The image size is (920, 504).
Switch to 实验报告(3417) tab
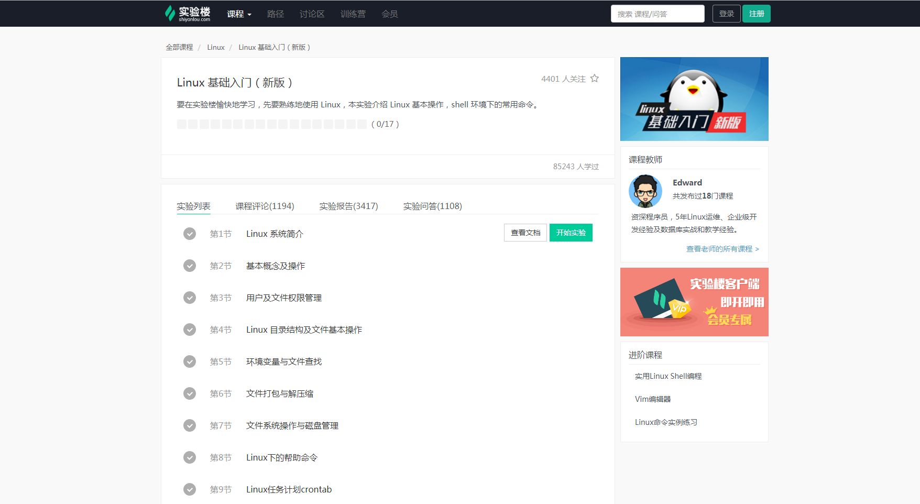coord(349,206)
